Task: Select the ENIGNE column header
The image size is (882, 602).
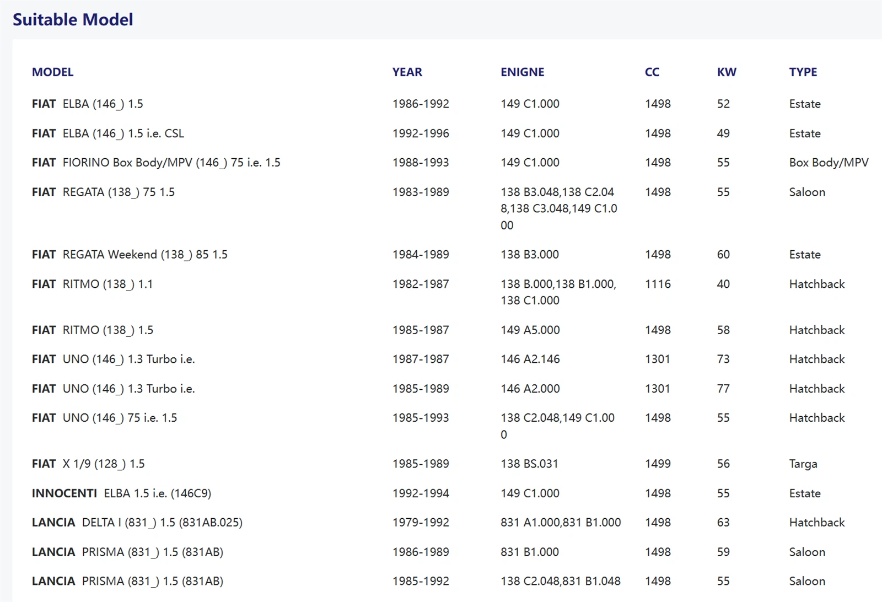Action: point(523,72)
